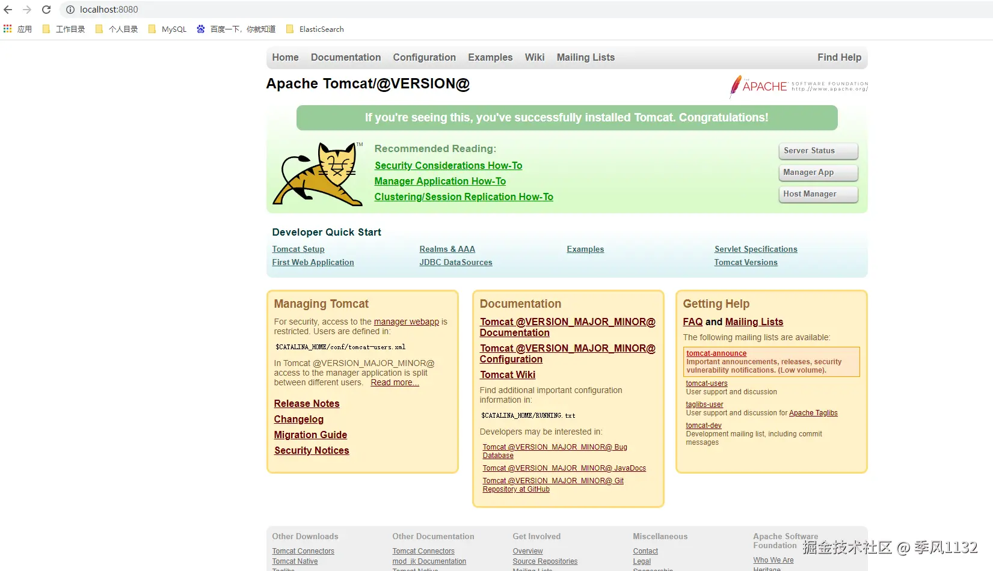Open the Manager App button
Viewport: 993px width, 571px height.
[818, 173]
